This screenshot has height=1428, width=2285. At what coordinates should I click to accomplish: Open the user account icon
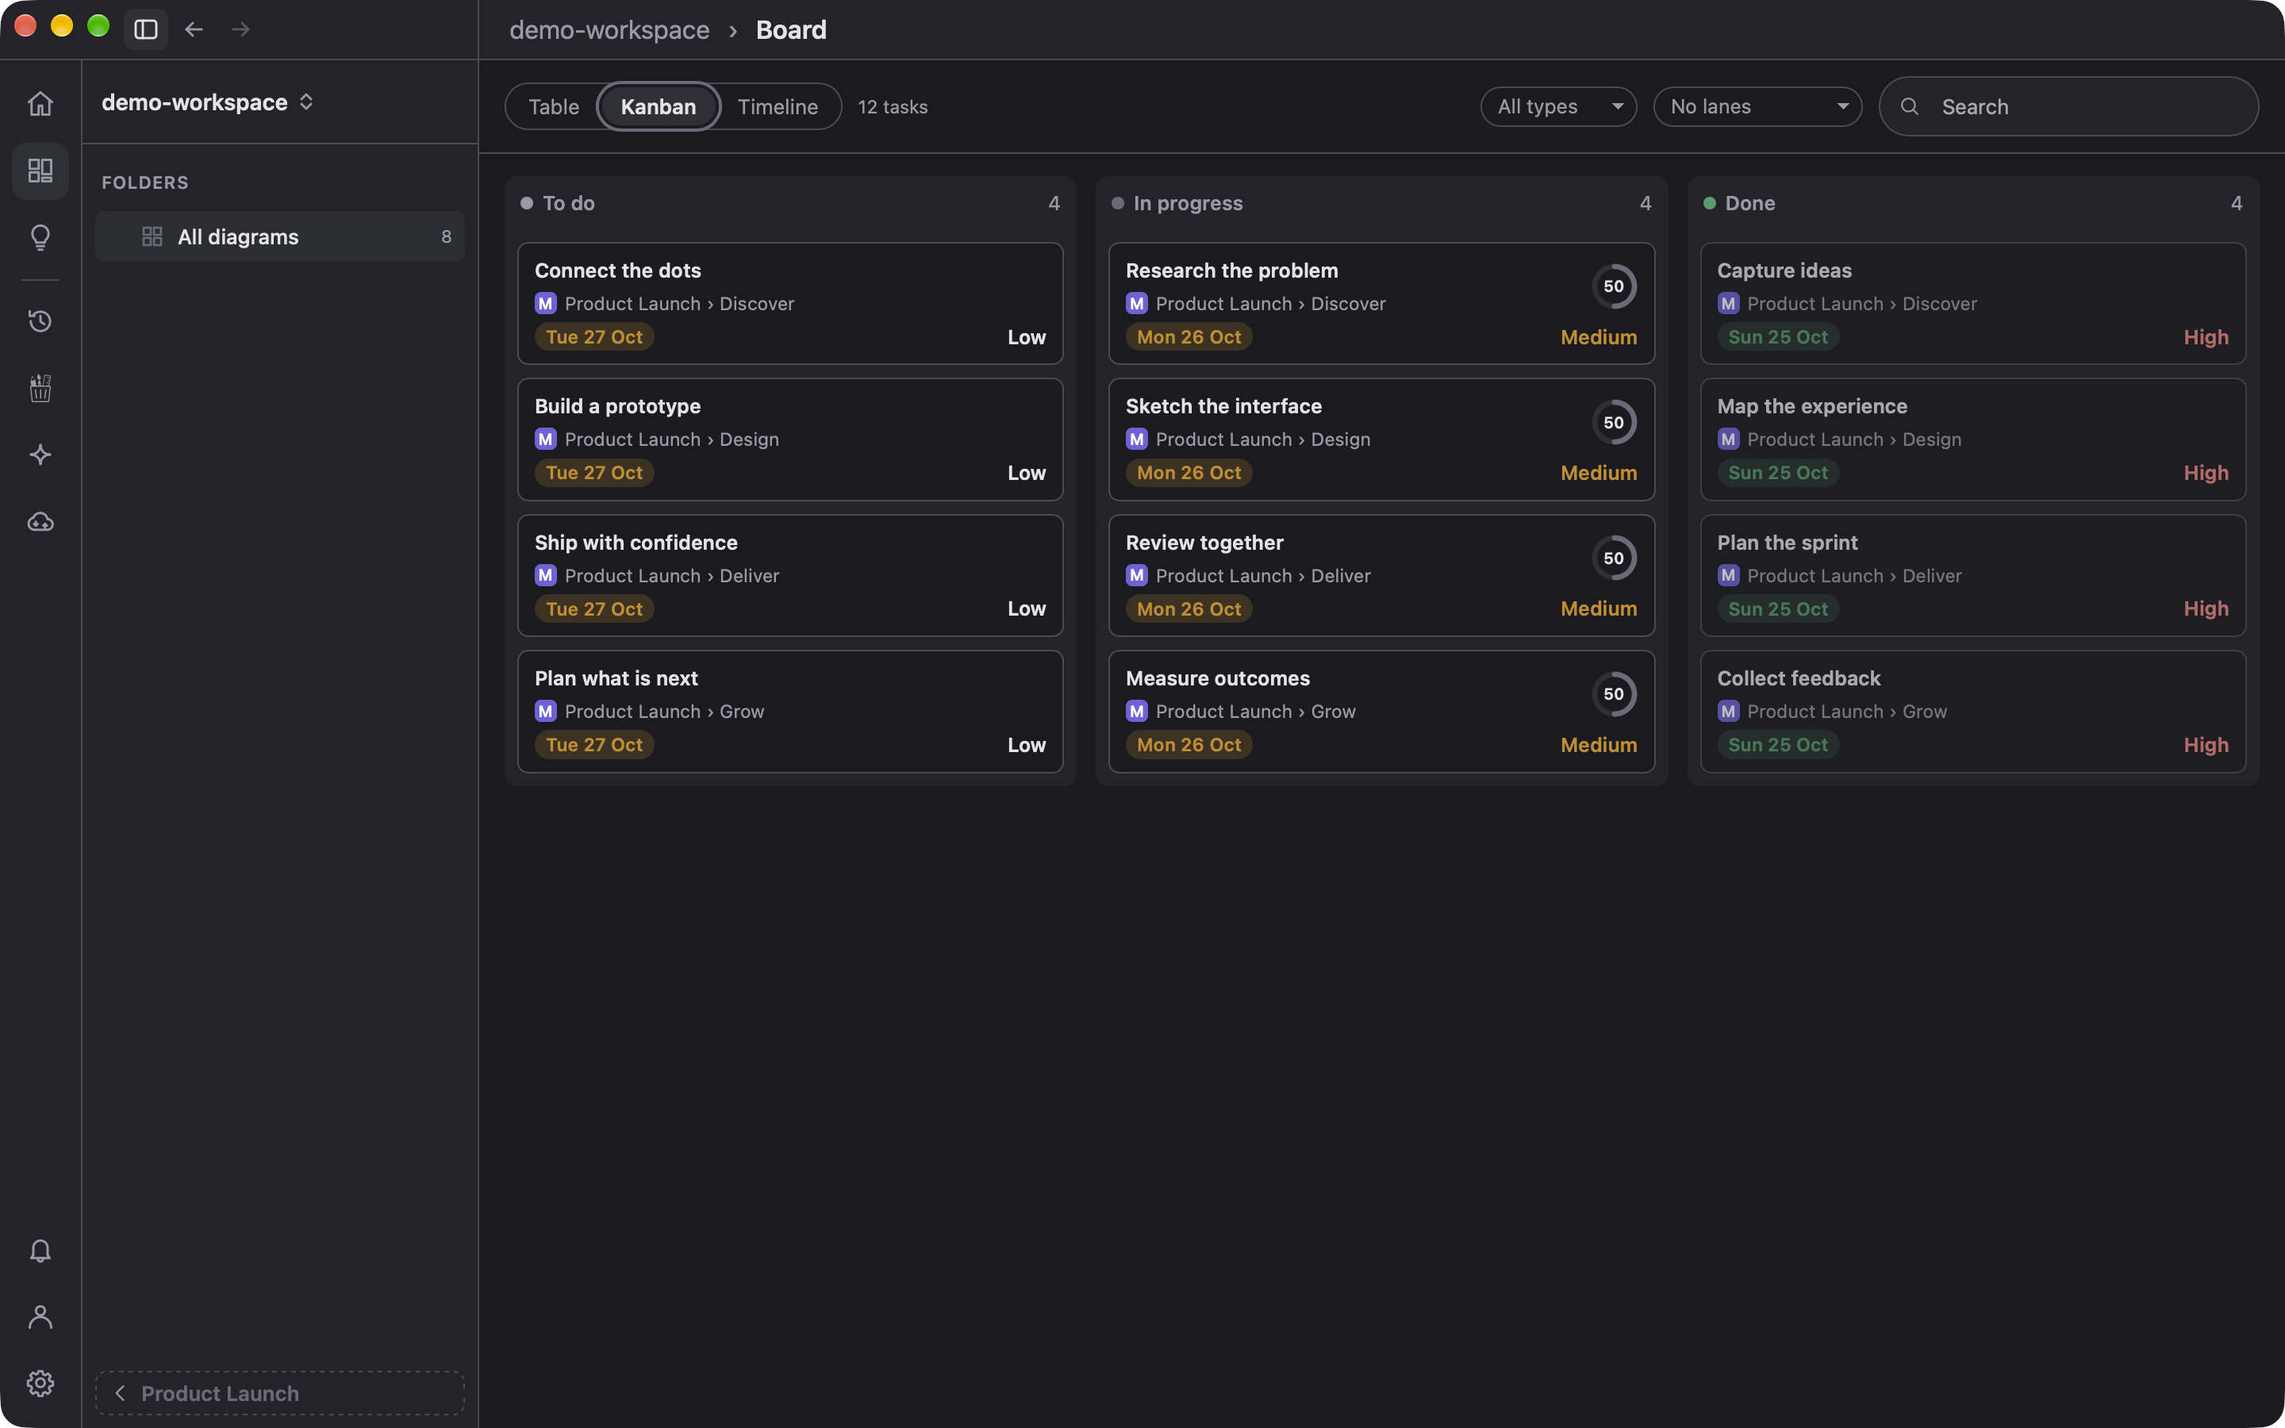(x=40, y=1317)
